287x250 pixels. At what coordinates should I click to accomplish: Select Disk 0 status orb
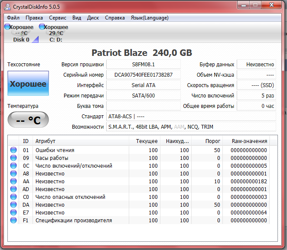point(7,27)
